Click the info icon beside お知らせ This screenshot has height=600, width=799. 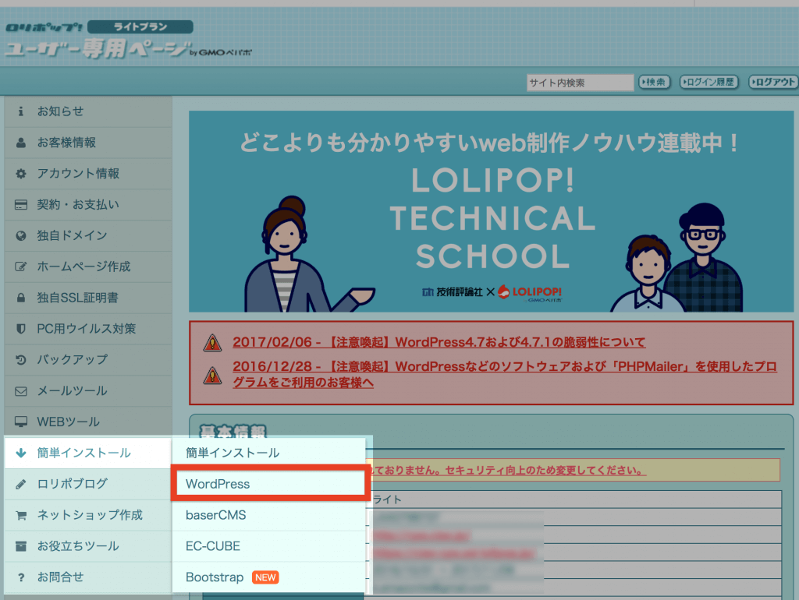pos(20,111)
